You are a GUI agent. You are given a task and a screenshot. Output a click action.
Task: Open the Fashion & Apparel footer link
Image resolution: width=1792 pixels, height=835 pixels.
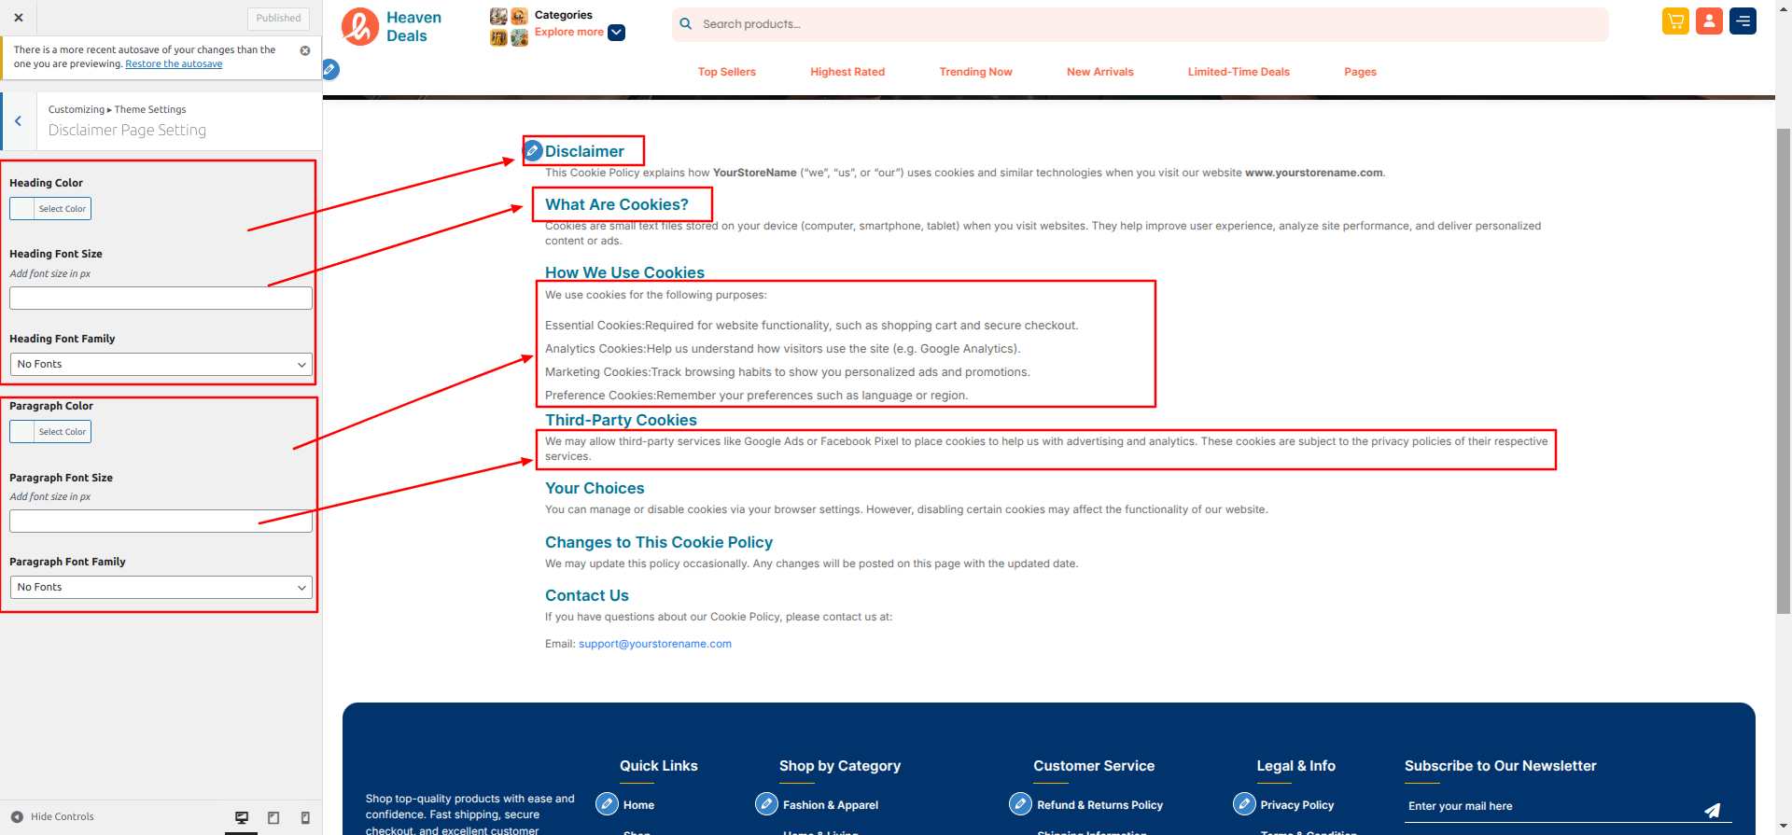point(831,805)
